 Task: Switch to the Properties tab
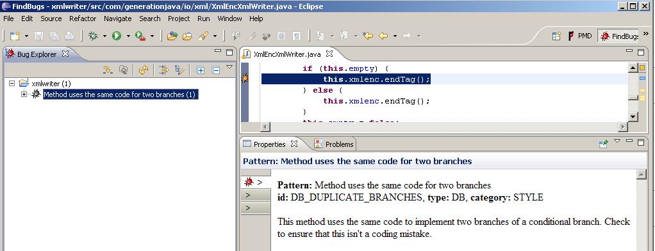(x=269, y=144)
